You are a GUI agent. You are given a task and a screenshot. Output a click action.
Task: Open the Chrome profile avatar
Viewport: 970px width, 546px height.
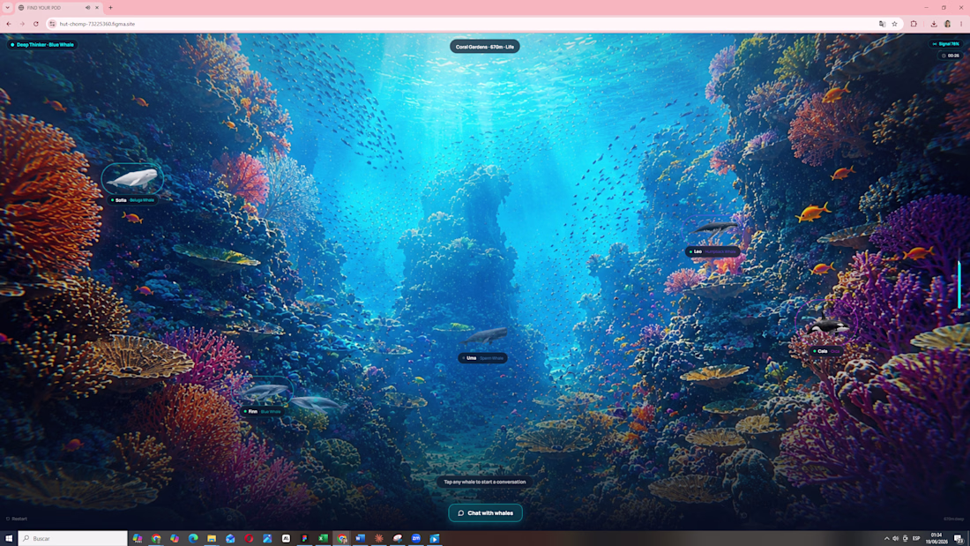(947, 24)
